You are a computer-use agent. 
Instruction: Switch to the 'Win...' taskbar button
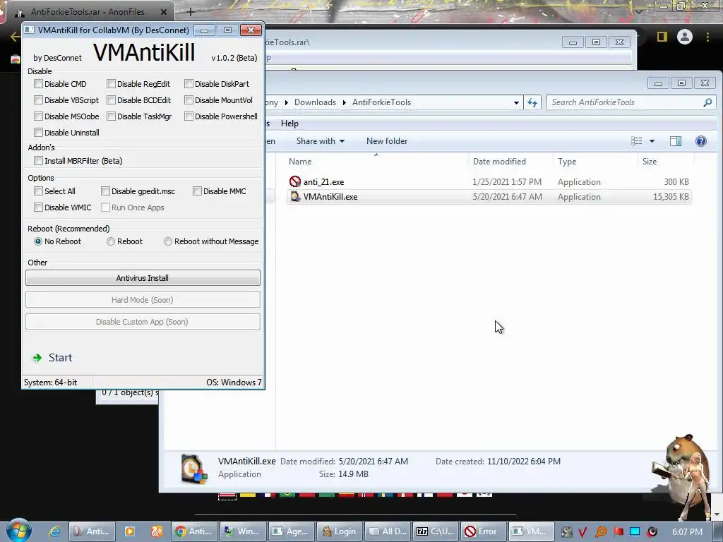pos(242,531)
